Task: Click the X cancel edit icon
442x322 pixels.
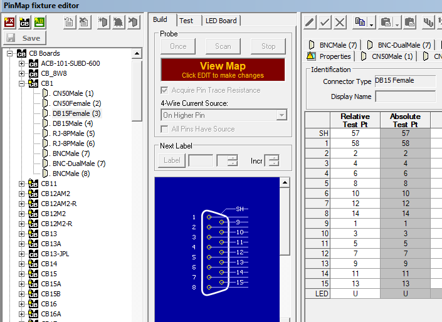Action: tap(340, 23)
